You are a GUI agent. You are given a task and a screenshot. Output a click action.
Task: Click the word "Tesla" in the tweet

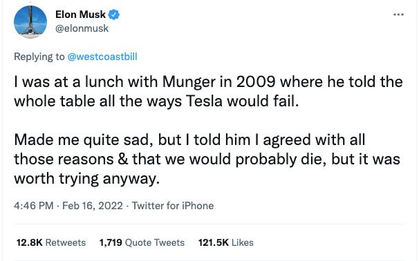coord(204,101)
